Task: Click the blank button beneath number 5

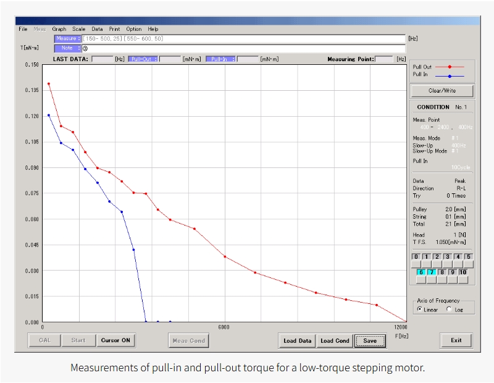Action: 468,264
